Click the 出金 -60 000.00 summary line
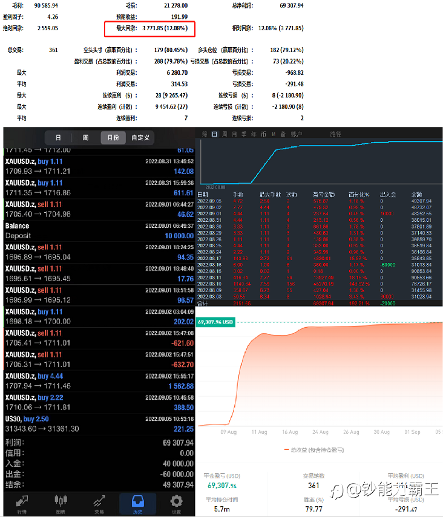This screenshot has width=443, height=517. click(x=99, y=474)
